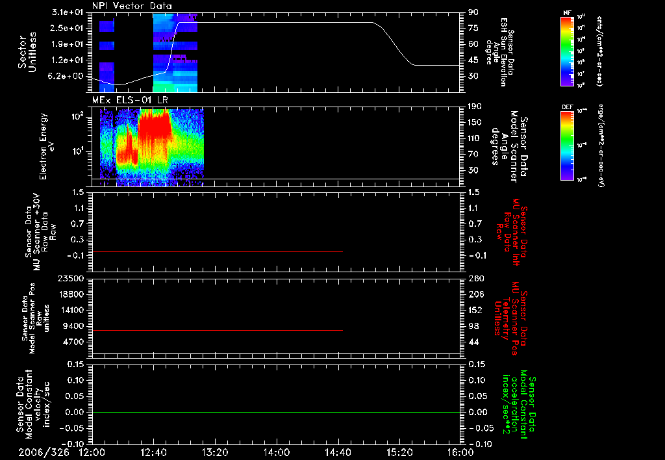Click the red ELS electron flux region
This screenshot has height=460, width=665.
coord(155,125)
